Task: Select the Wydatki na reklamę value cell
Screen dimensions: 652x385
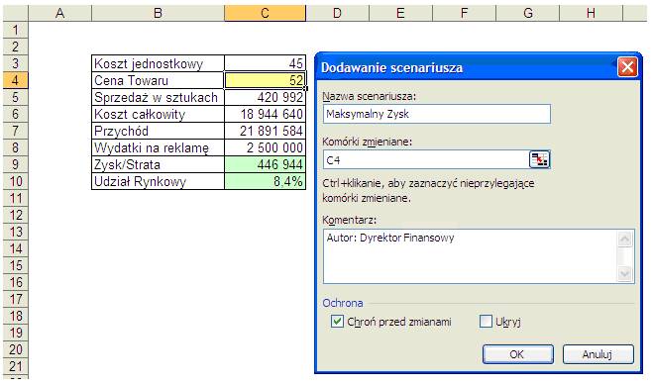Action: [265, 147]
